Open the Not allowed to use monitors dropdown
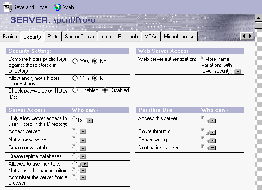The image size is (262, 190). 83,171
